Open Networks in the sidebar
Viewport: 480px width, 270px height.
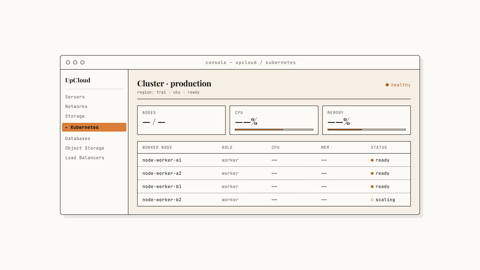tap(76, 106)
